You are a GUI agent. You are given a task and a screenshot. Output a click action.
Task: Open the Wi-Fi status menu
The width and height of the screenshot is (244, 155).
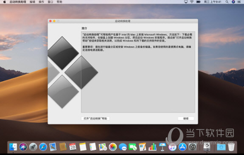pyautogui.click(x=192, y=2)
